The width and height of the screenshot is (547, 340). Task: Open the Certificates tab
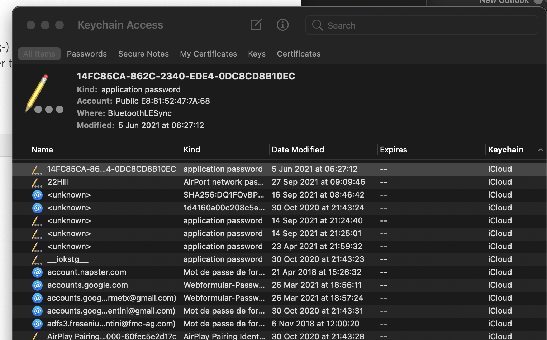pos(299,54)
